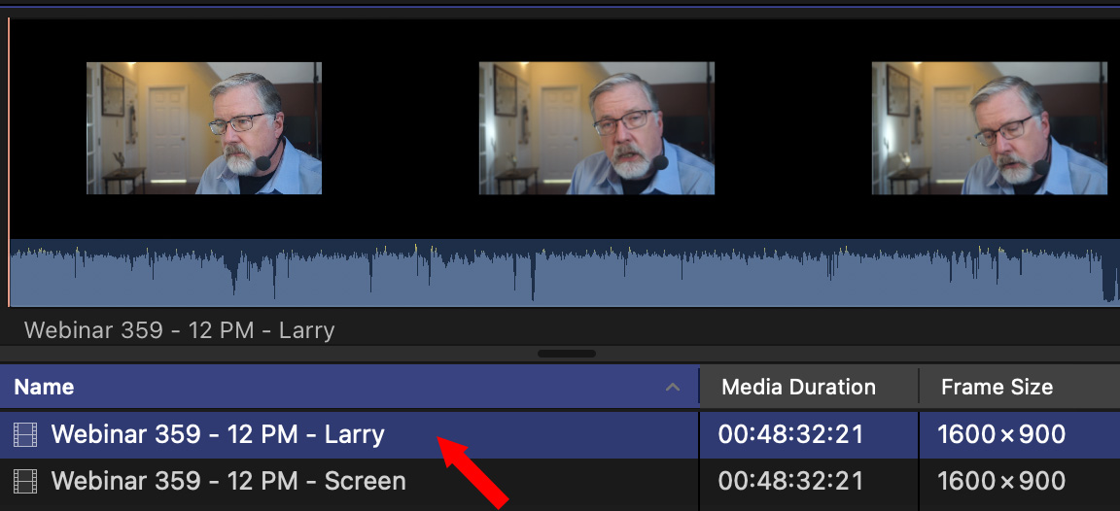The height and width of the screenshot is (511, 1120).
Task: Click the middle filmstrip thumbnail of Larry
Action: tap(596, 128)
